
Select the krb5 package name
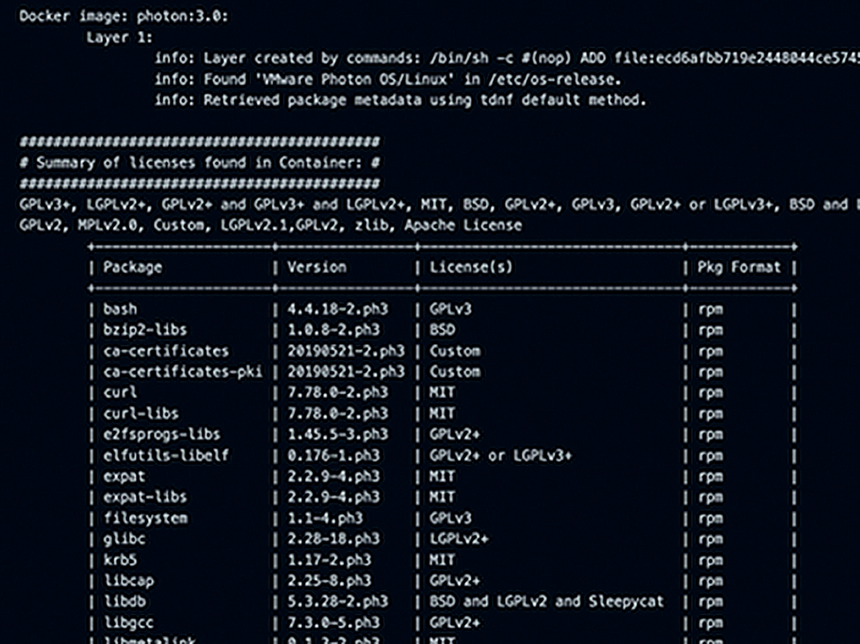tap(120, 560)
